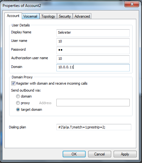Close the Properties of Account2 dialog
Image resolution: width=142 pixels, height=163 pixels.
[132, 4]
